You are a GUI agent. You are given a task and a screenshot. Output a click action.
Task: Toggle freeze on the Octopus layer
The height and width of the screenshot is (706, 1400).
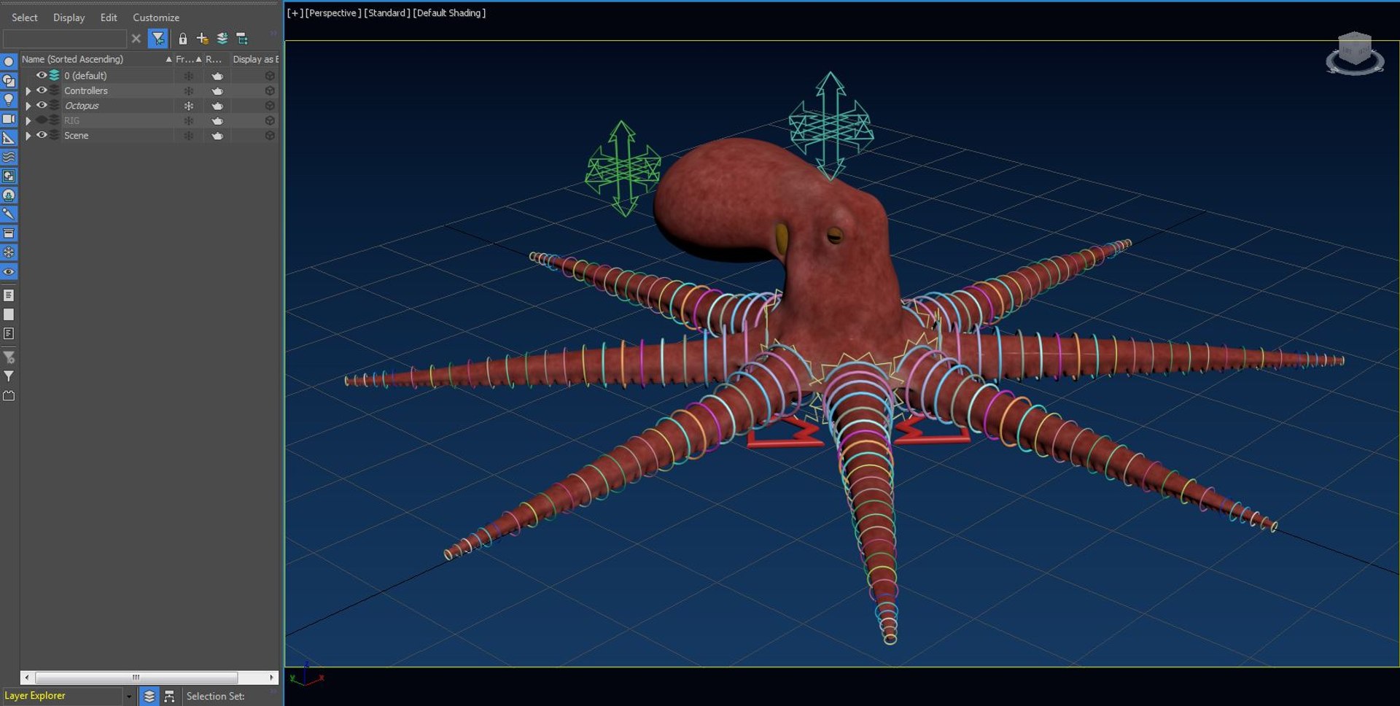[189, 106]
